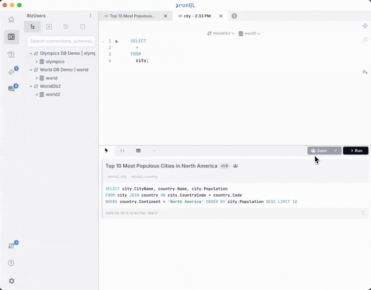Open BizUsers three-dot options menu
This screenshot has height=290, width=371.
point(90,16)
